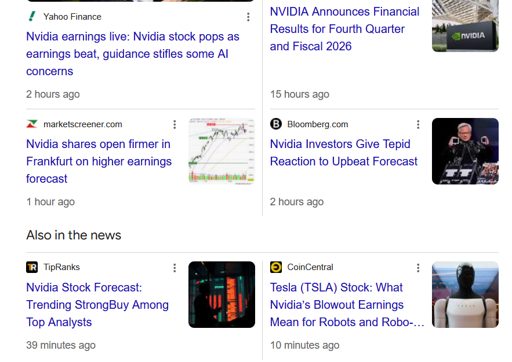Open options menu for CoinCentral result
Image resolution: width=512 pixels, height=362 pixels.
418,268
